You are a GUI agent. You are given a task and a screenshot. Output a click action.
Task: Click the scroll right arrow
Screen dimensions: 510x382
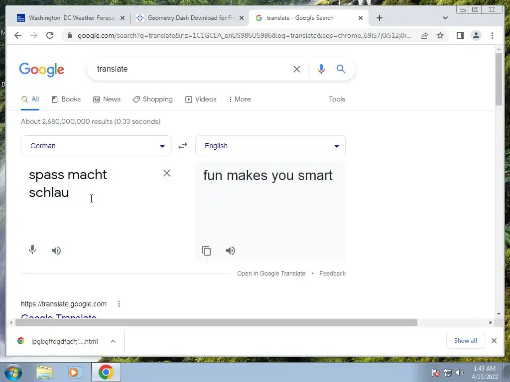click(x=491, y=322)
